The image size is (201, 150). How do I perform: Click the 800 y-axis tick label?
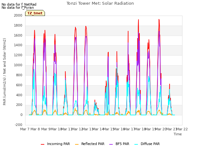(19, 75)
